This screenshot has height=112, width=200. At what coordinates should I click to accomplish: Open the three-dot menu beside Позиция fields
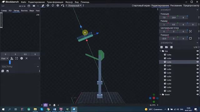[199, 17]
